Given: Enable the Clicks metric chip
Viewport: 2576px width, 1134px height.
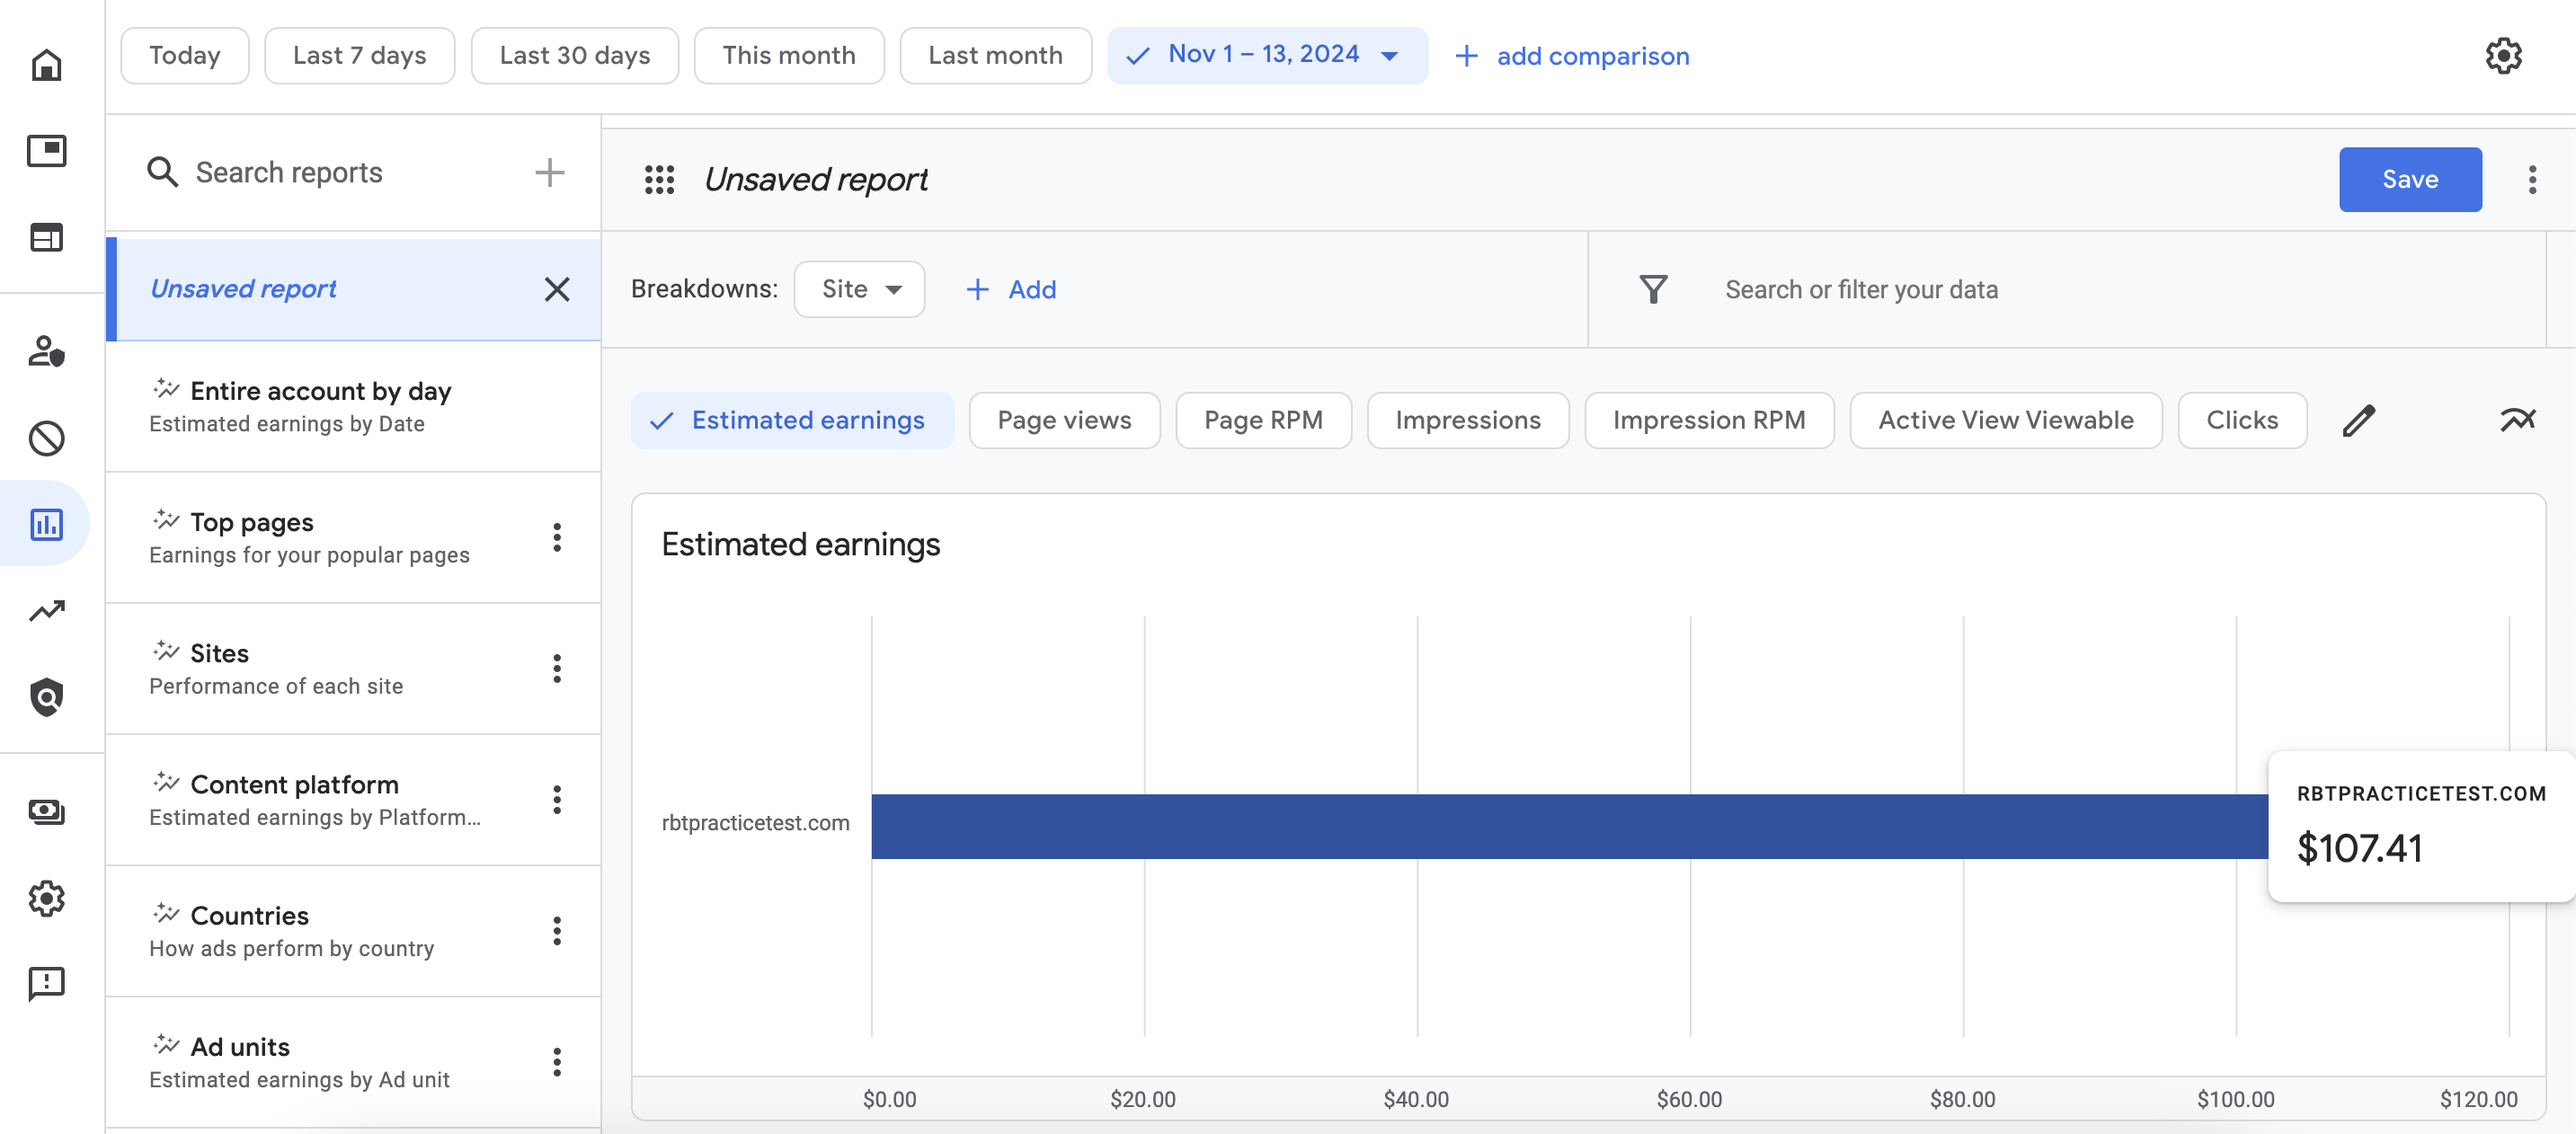Looking at the screenshot, I should click(x=2241, y=420).
